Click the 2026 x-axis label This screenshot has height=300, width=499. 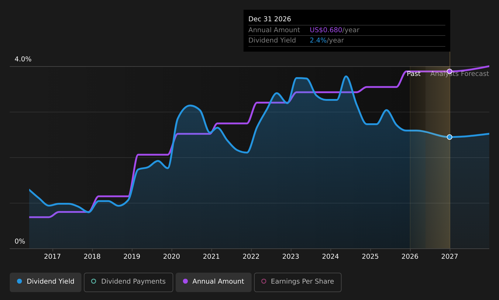click(x=410, y=257)
